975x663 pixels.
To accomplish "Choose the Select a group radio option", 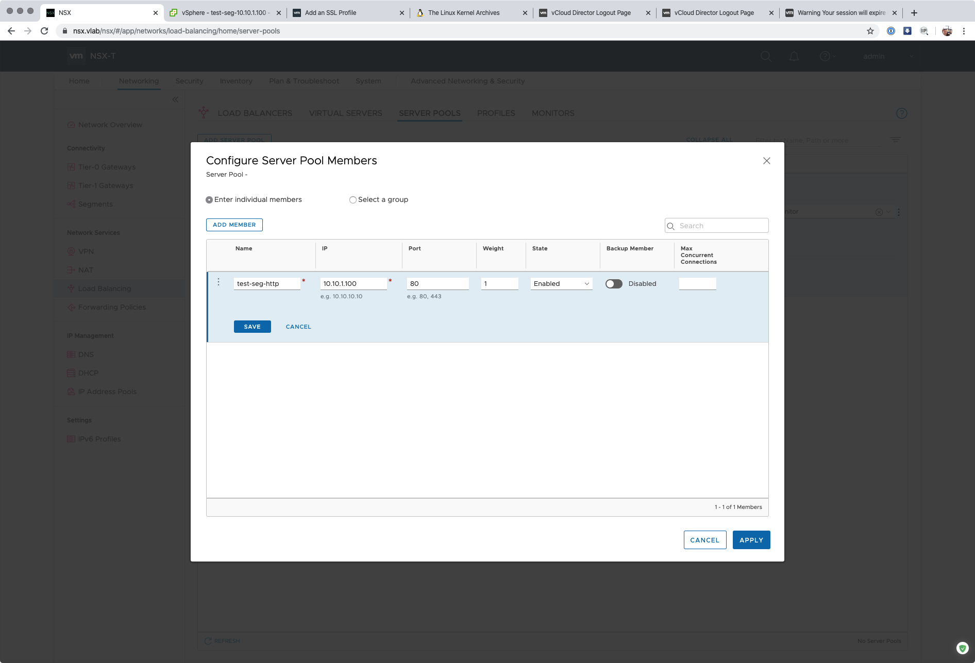I will coord(353,200).
